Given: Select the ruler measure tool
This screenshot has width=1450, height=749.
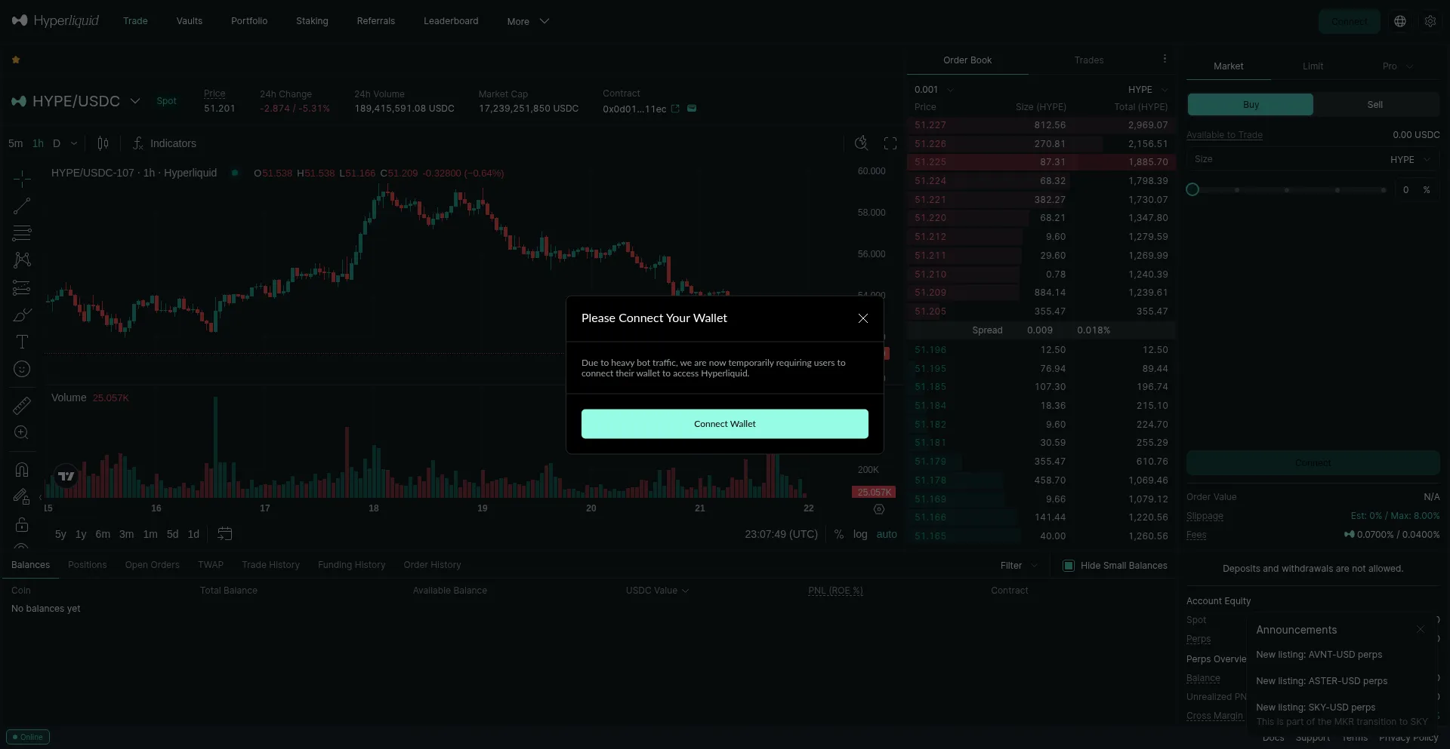Looking at the screenshot, I should click(22, 406).
